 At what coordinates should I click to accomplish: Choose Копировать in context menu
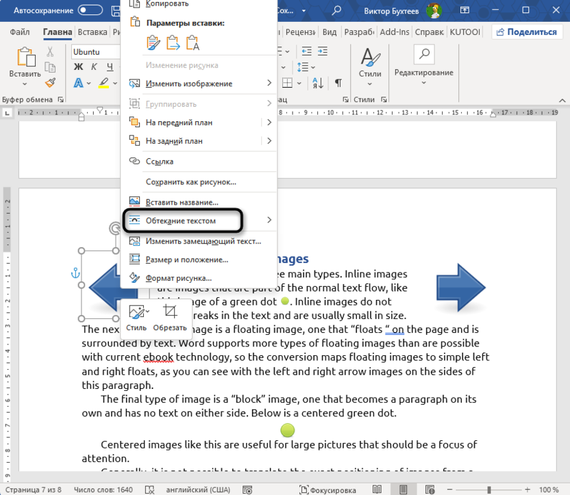[199, 4]
